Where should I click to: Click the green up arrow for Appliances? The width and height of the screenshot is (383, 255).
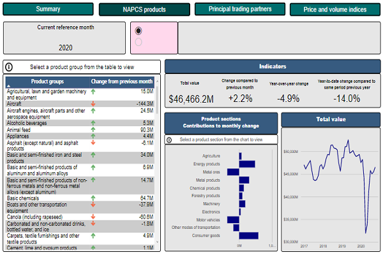click(x=94, y=136)
